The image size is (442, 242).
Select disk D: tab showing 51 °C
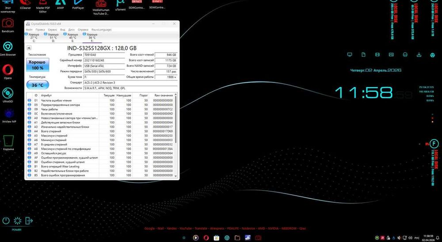click(x=53, y=38)
